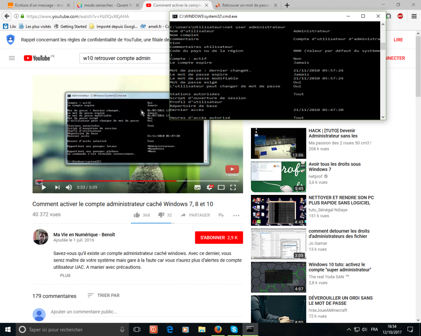Subscribe with S'ABONNER 2,9 K button

pyautogui.click(x=219, y=238)
